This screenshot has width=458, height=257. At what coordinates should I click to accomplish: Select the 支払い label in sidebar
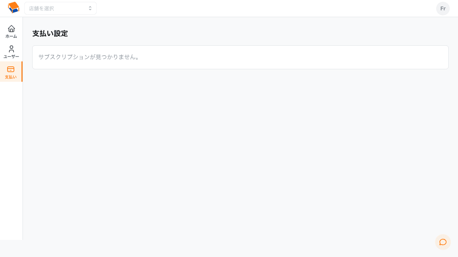[x=11, y=77]
